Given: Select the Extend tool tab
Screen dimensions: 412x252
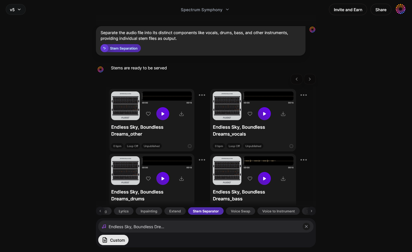Looking at the screenshot, I should point(175,211).
